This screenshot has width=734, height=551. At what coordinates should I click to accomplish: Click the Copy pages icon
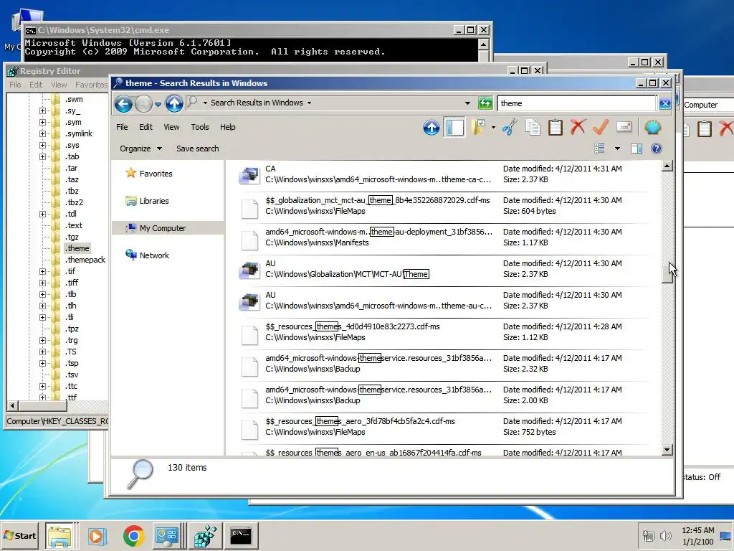pyautogui.click(x=533, y=128)
